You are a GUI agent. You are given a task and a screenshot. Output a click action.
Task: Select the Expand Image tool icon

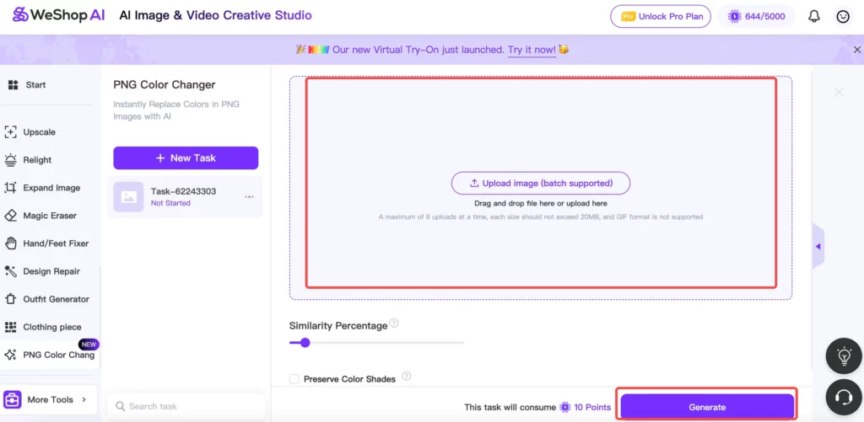(10, 188)
